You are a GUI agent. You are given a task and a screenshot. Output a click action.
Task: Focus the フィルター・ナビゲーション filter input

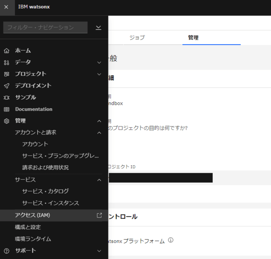45,27
